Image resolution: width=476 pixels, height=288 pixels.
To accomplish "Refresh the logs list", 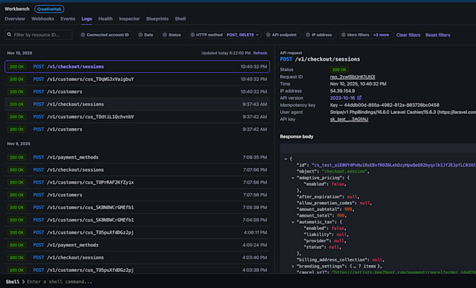I will click(x=260, y=53).
